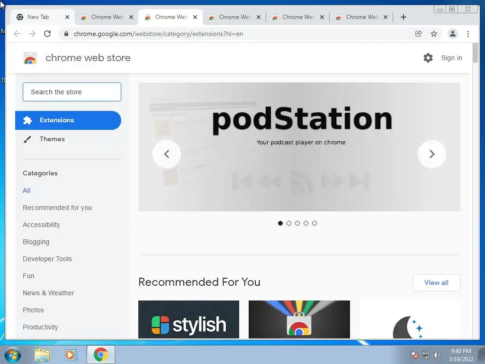The height and width of the screenshot is (364, 485).
Task: Launch Windows Media Player from taskbar
Action: coord(71,355)
